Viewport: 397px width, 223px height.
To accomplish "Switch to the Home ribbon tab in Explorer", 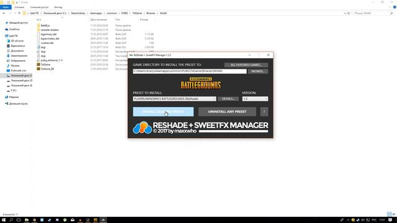I will tap(19, 7).
